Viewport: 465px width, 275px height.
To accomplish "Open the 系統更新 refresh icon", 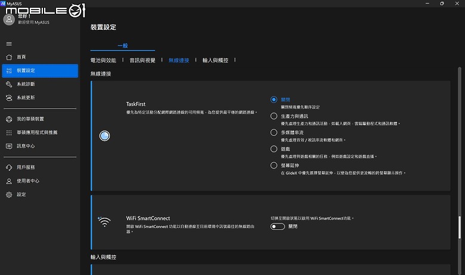I will point(9,98).
